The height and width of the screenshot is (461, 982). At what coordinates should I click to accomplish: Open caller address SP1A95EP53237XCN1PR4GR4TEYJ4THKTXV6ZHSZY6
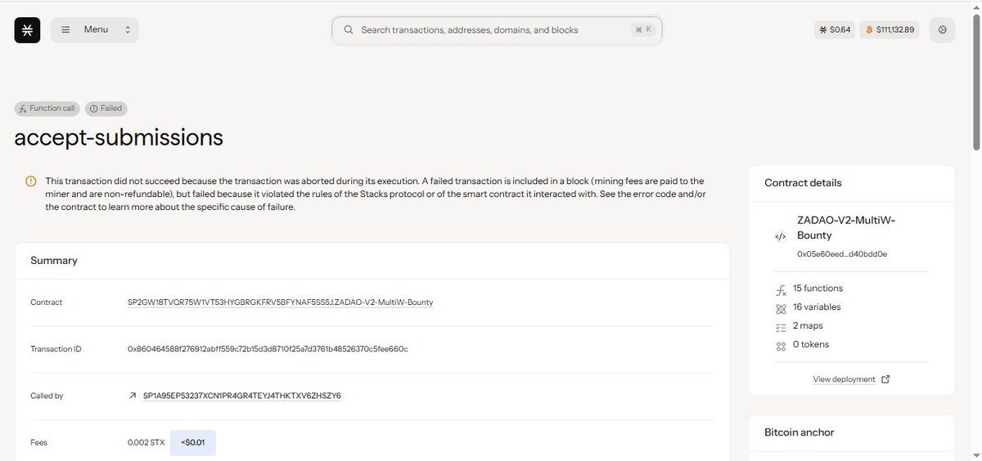pyautogui.click(x=241, y=396)
